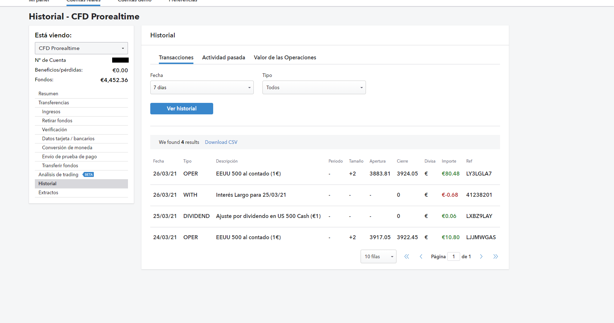Switch to the Actividad pasada tab
The width and height of the screenshot is (614, 323).
[223, 58]
